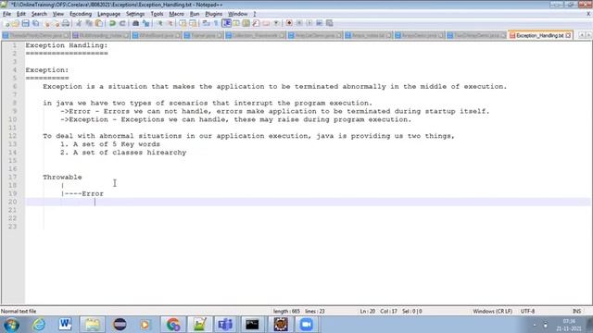Toggle Show All Characters pilcrow icon
Viewport: 593px width, 333px height.
coord(216,23)
